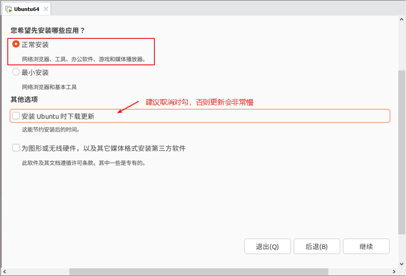Click the 继续 button
Image resolution: width=406 pixels, height=276 pixels.
[366, 246]
